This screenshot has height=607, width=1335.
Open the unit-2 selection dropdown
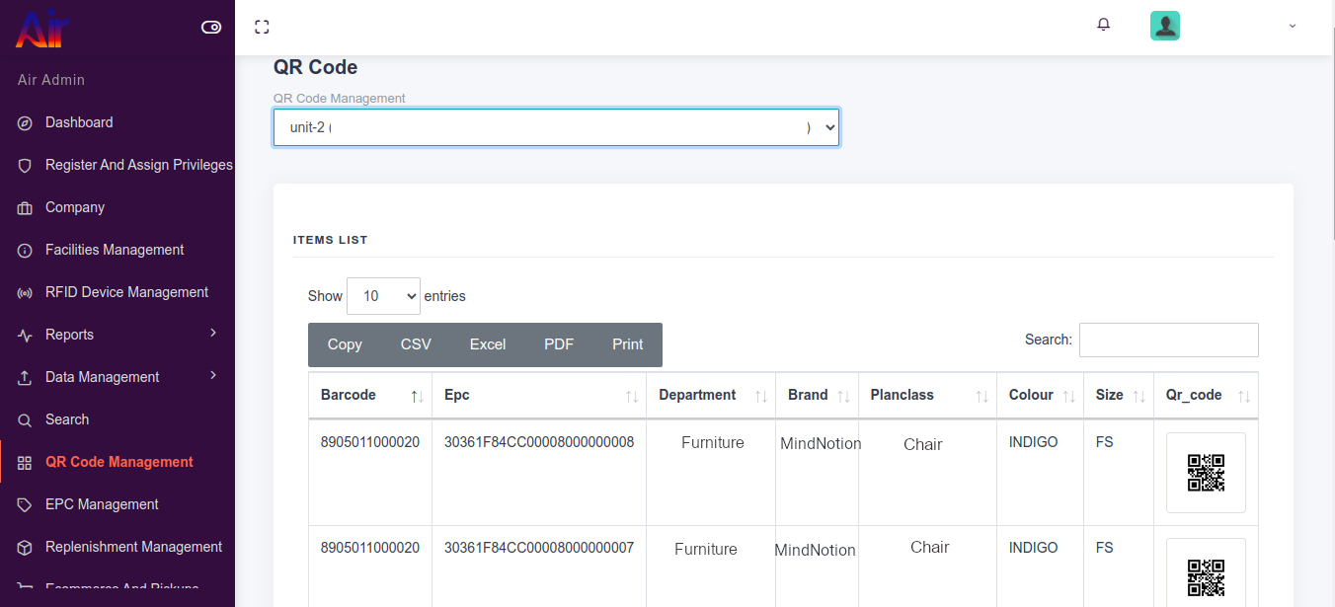(556, 127)
